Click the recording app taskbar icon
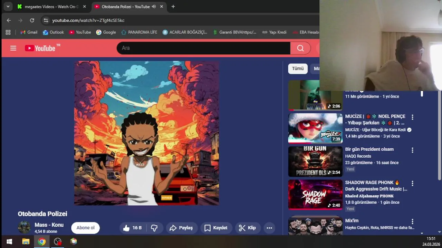 [58, 241]
